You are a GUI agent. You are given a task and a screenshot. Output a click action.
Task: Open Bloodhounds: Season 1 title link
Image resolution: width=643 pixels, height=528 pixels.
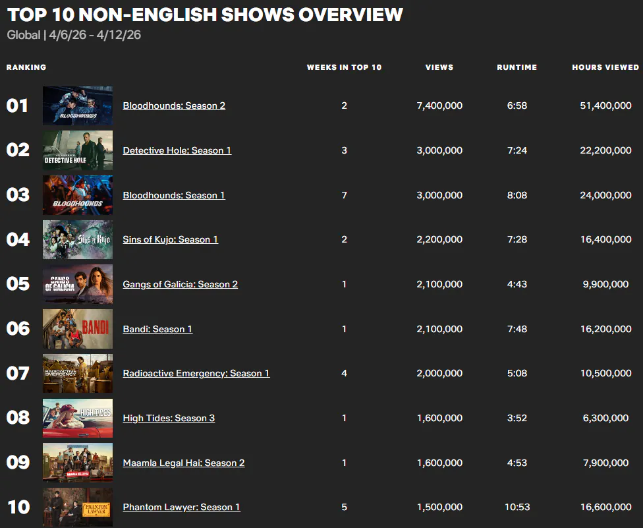coord(174,195)
